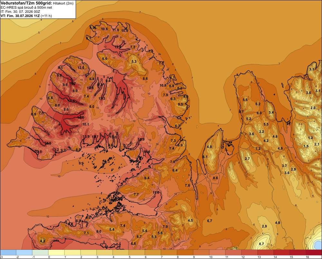
Task: Click the pale yellow 0 legend swatch
Action: [56, 253]
